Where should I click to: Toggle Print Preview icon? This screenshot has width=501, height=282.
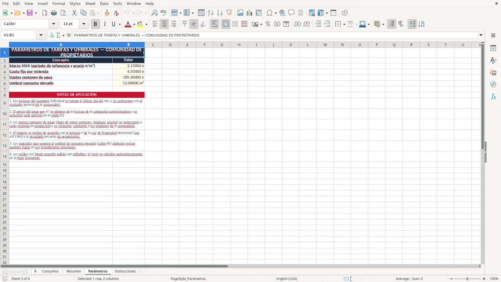[63, 13]
